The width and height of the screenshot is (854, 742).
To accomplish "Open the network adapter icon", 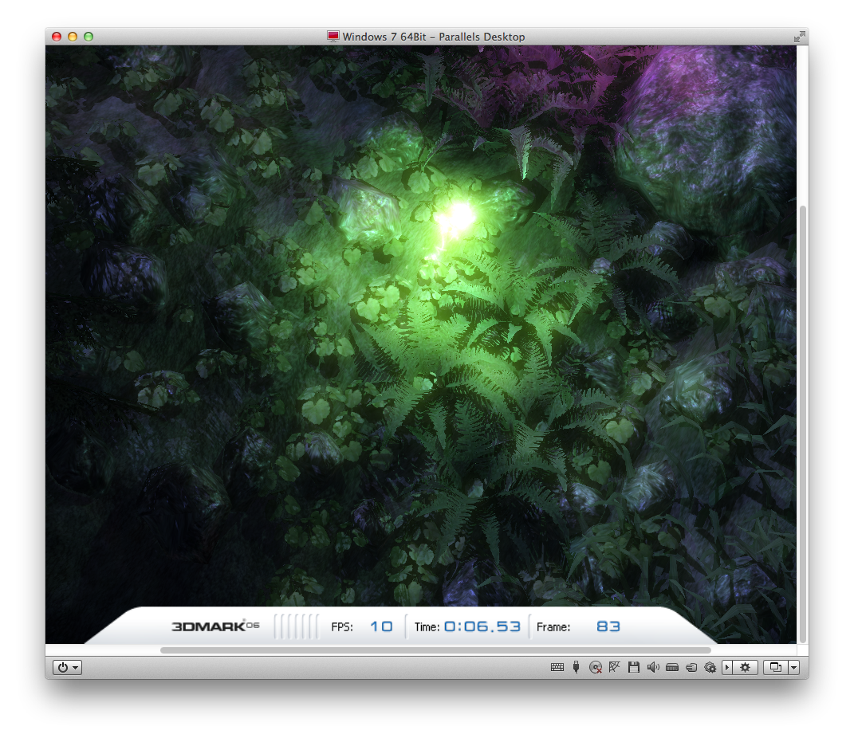I will 614,667.
